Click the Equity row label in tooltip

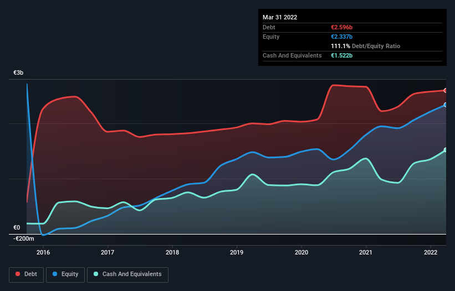tap(271, 37)
